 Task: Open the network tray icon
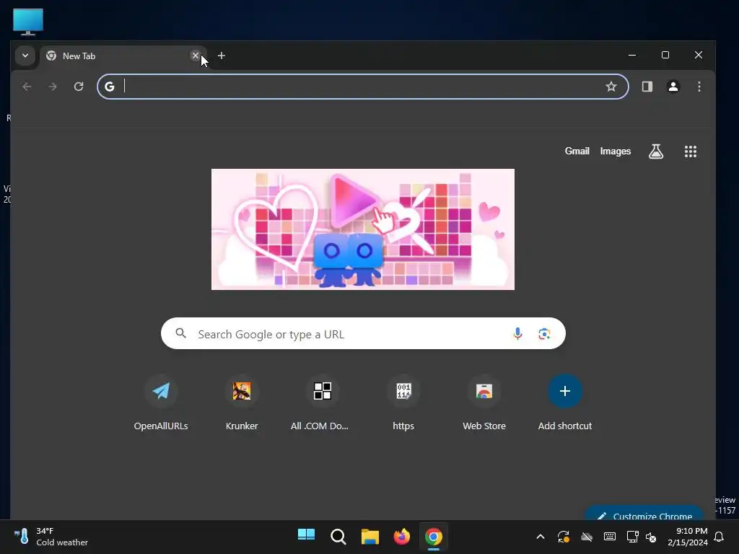coord(632,537)
